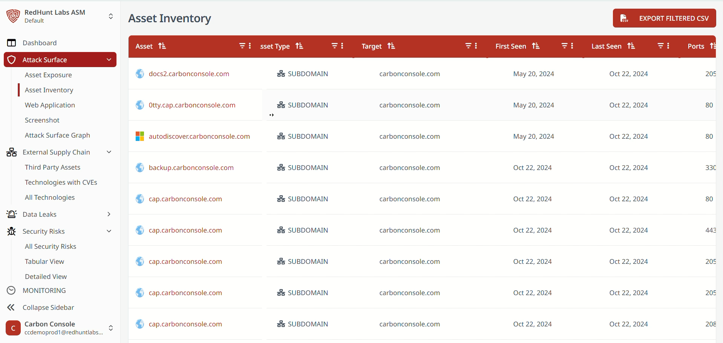723x343 pixels.
Task: Open docs2.carbonconsole.com asset link
Action: click(189, 74)
